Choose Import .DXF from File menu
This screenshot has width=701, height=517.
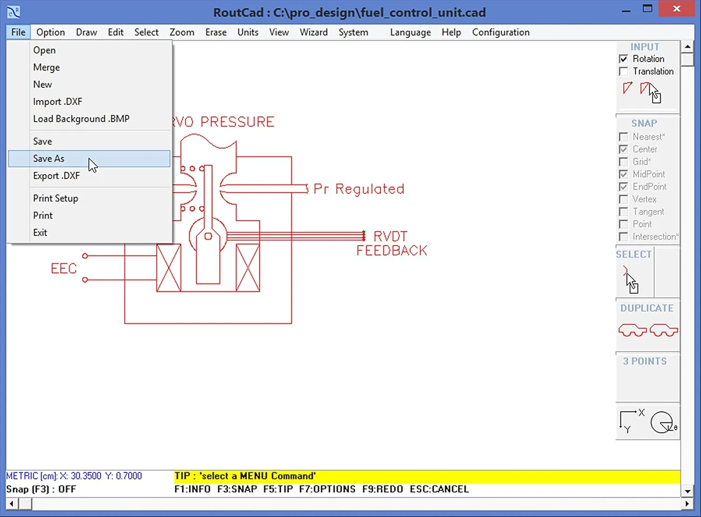[57, 101]
